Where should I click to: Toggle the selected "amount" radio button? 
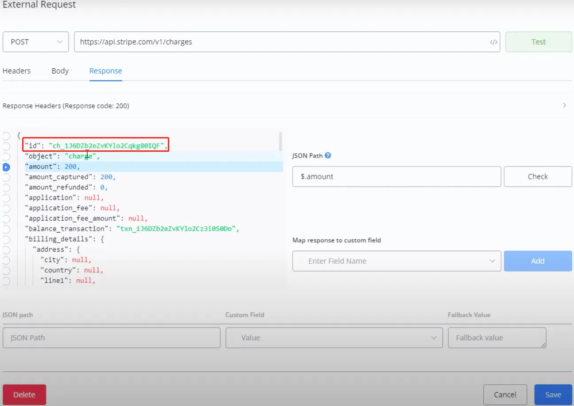click(6, 167)
